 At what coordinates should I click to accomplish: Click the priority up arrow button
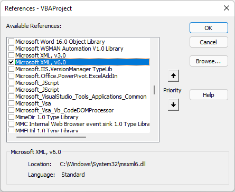[x=173, y=76]
